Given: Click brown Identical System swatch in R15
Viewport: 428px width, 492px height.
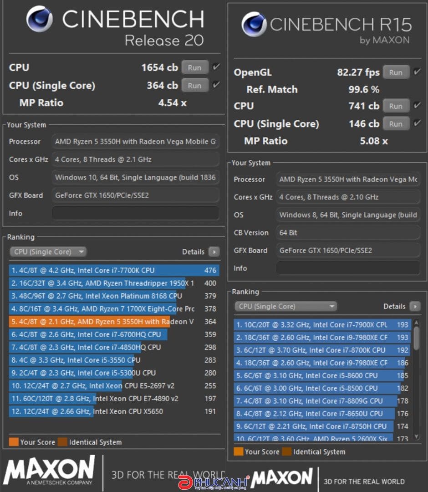Looking at the screenshot, I should click(287, 451).
